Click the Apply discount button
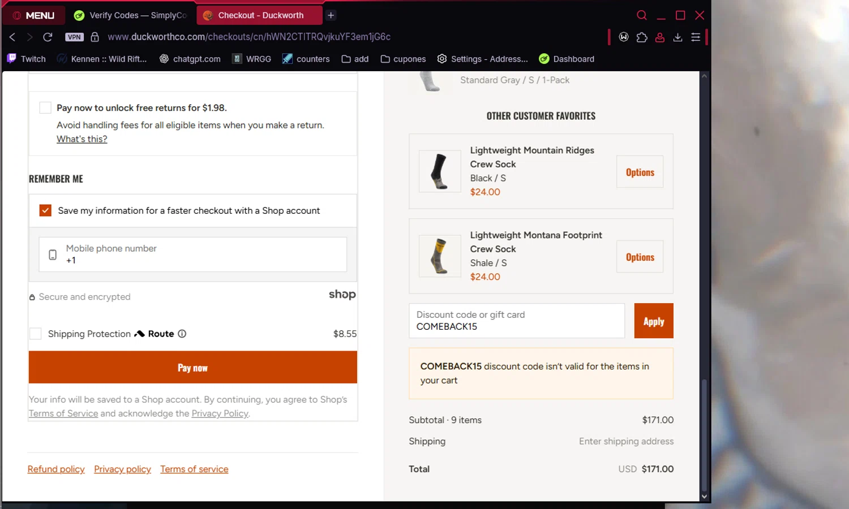The height and width of the screenshot is (509, 849). click(654, 321)
